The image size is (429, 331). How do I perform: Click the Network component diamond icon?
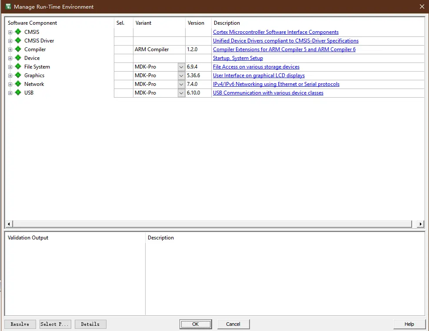point(18,84)
